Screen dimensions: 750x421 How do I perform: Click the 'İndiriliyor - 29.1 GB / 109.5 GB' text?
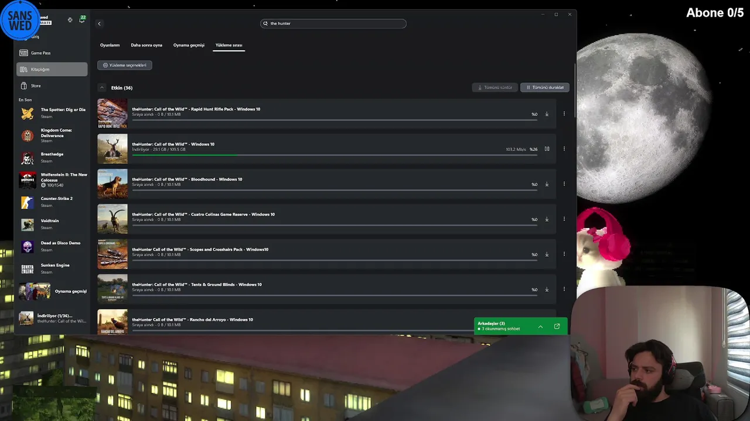(159, 150)
